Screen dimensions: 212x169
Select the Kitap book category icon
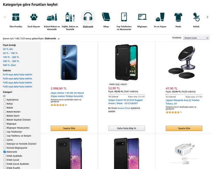tap(106, 17)
